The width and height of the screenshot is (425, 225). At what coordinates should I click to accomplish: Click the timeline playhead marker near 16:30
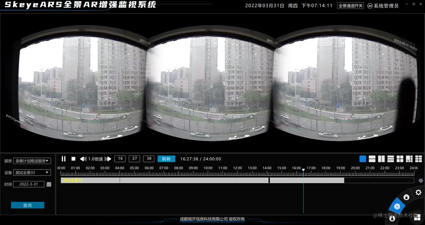pos(303,170)
